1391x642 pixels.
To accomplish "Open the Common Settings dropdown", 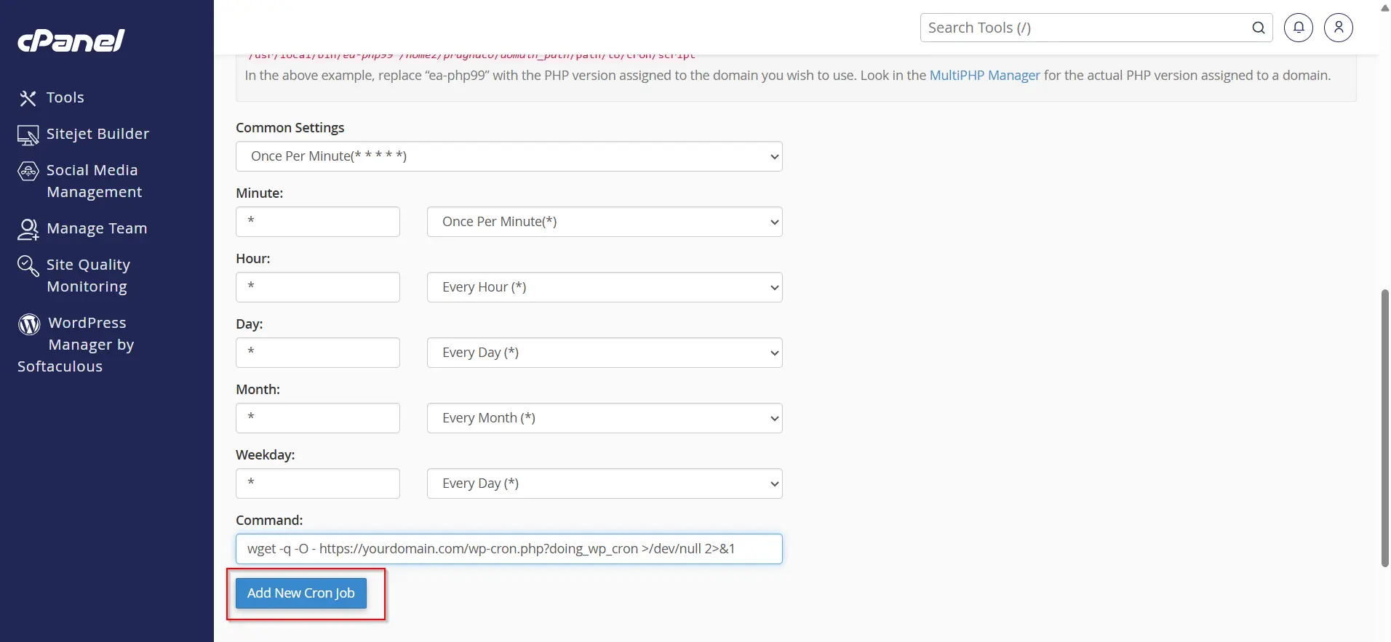I will 509,156.
